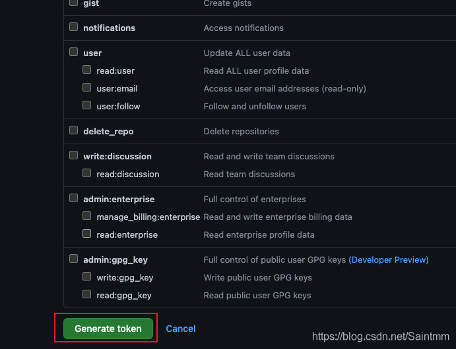Click the admin:enterprise scope label

[119, 200]
